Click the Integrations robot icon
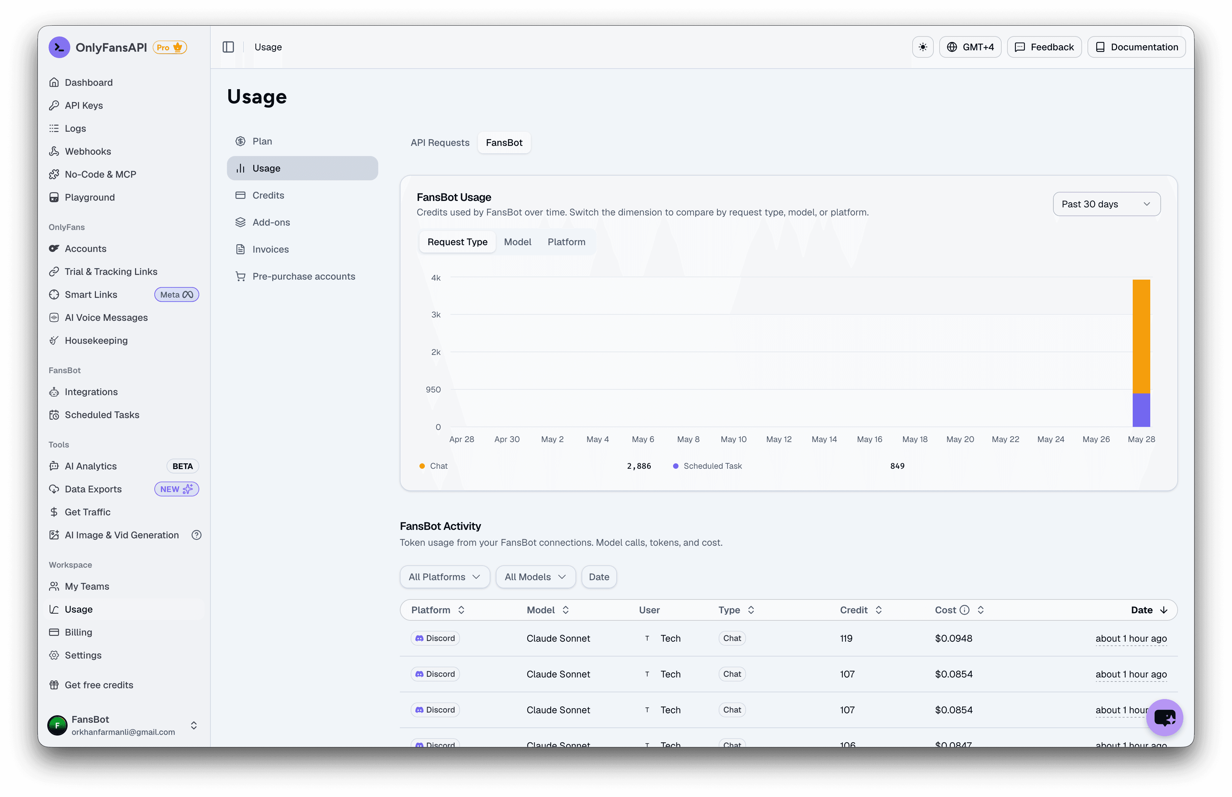 [x=54, y=392]
